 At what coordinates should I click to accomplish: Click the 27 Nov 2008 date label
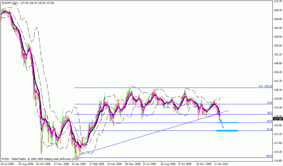tap(62, 164)
